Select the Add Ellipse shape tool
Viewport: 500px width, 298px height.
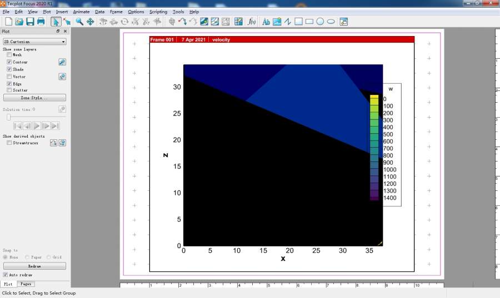(331, 22)
